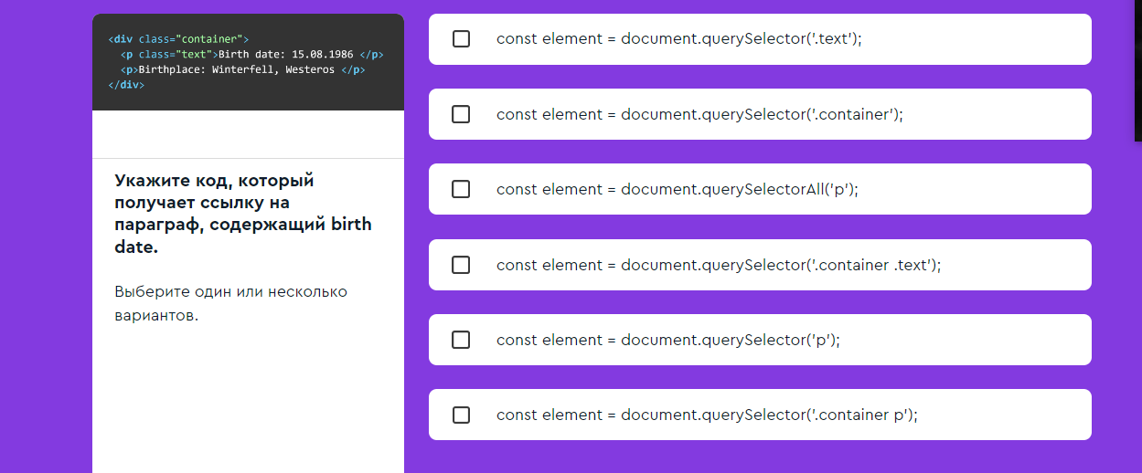
Task: Click the answer text "document.querySelector('.container');"
Action: 762,114
